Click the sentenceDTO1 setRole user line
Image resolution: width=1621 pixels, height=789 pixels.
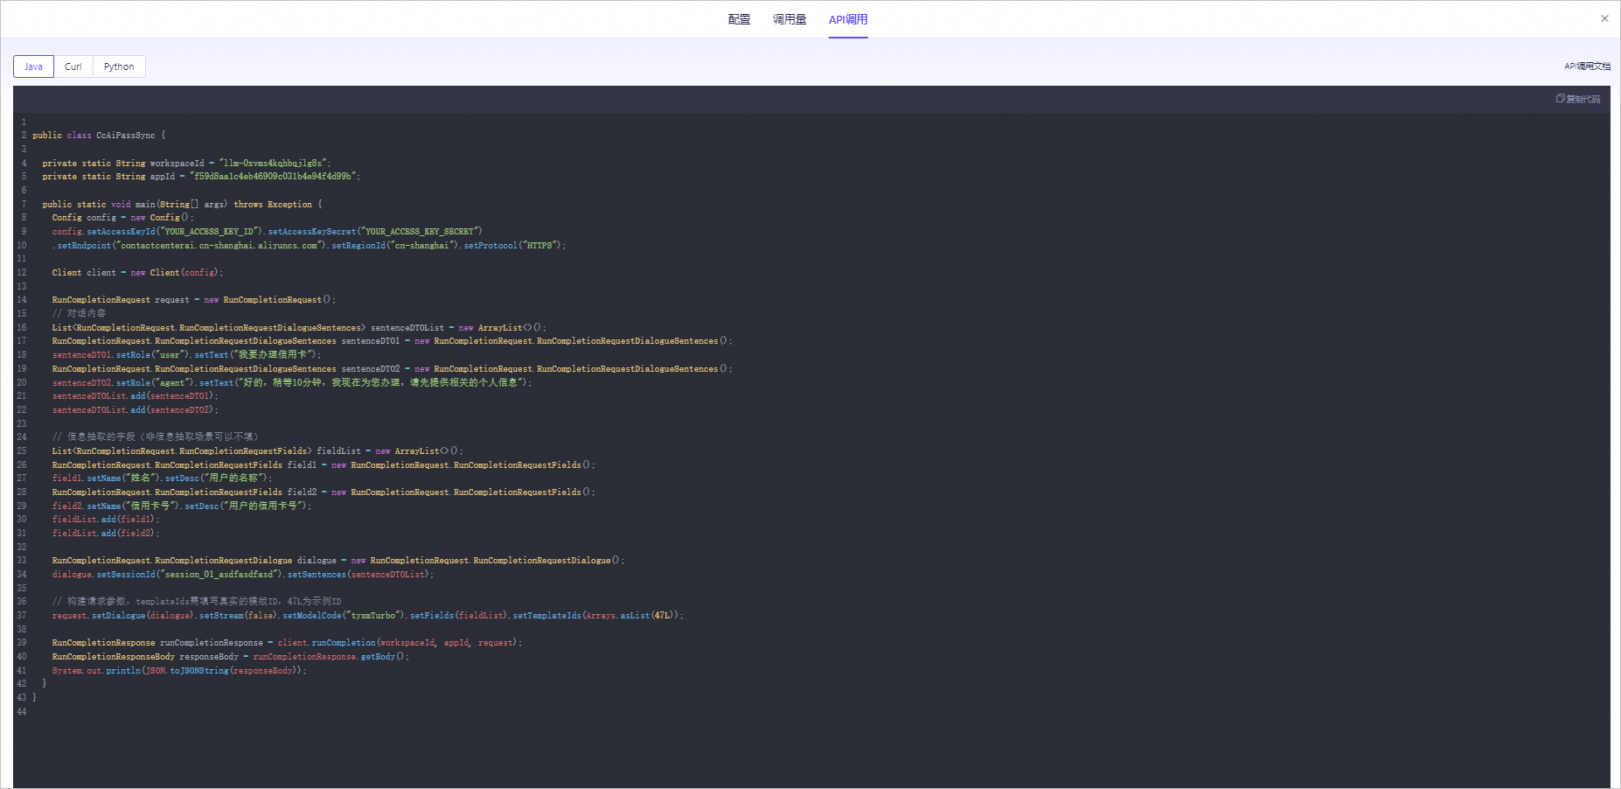click(186, 355)
